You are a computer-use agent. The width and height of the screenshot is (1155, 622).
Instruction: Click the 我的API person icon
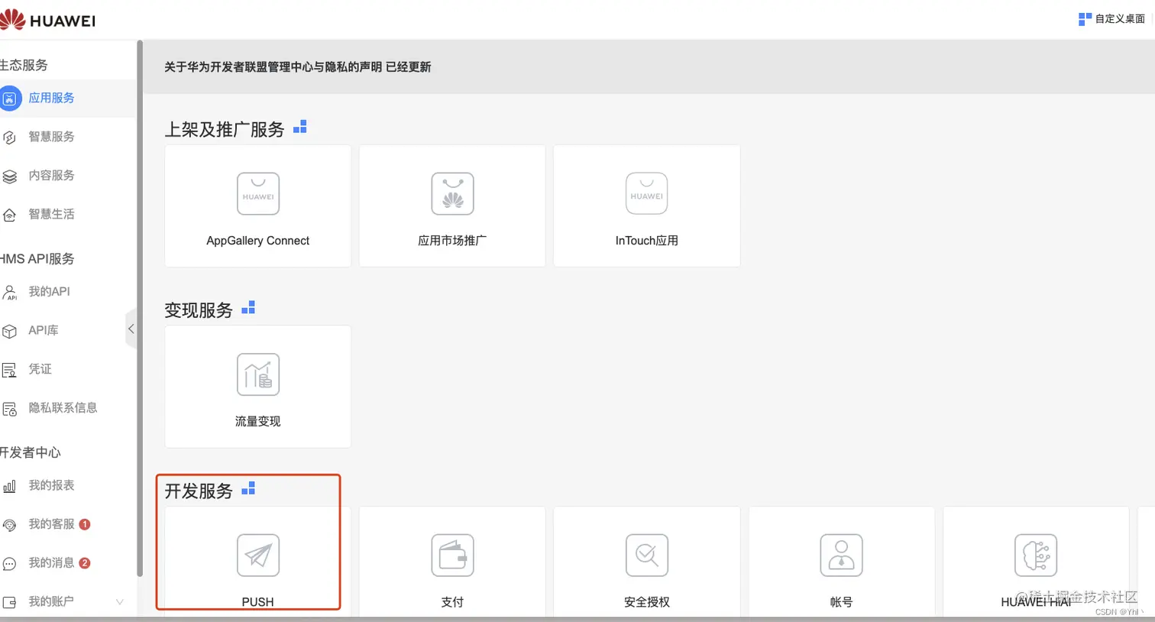click(9, 293)
